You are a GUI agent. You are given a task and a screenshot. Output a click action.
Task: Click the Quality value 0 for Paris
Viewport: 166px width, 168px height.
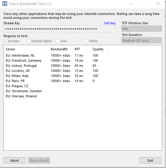93,81
